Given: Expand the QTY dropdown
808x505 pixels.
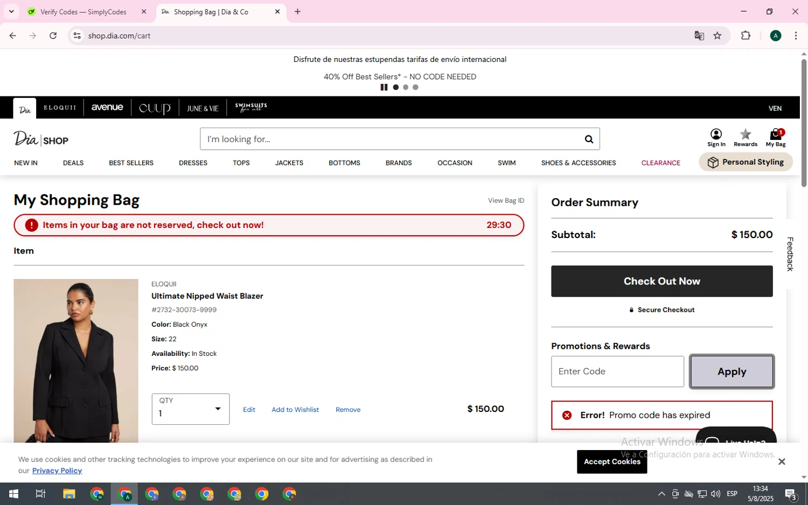Looking at the screenshot, I should coord(191,409).
